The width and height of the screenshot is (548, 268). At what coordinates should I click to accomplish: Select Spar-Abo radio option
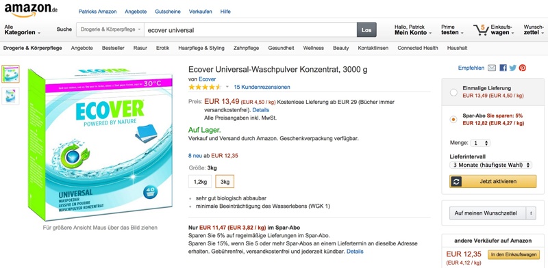(x=453, y=120)
